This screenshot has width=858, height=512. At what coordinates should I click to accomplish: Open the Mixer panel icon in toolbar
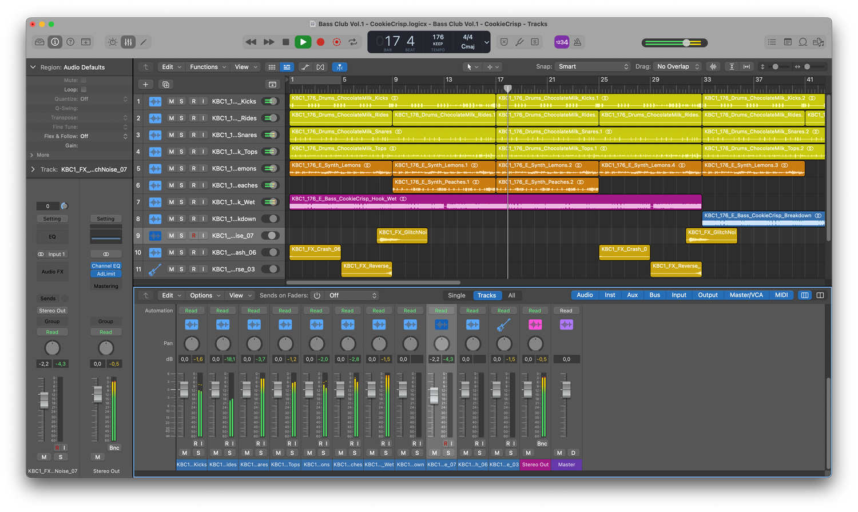point(128,42)
